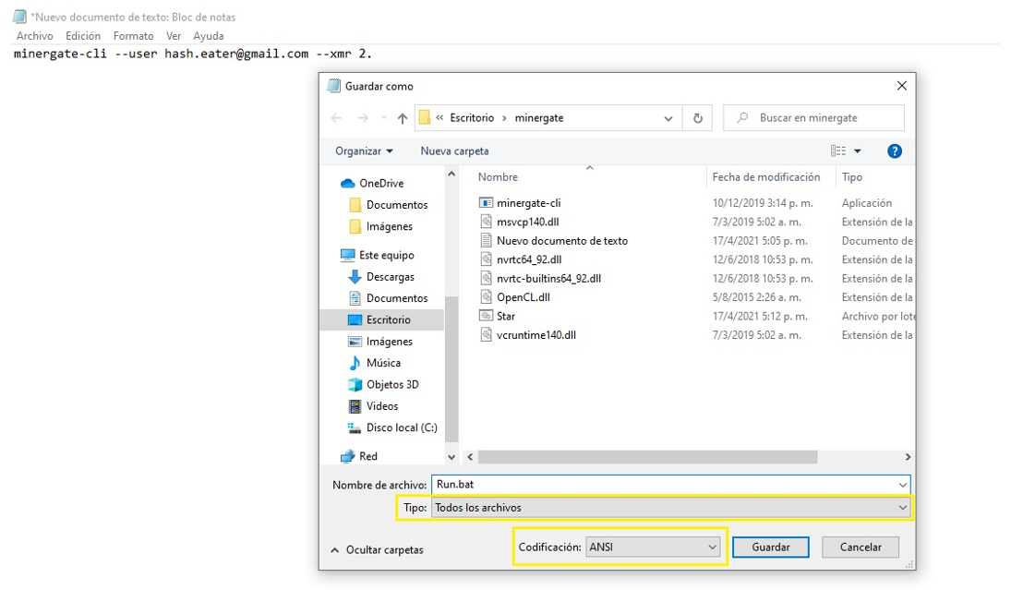Screen dimensions: 1011x590
Task: Click the Guardar button
Action: tap(771, 547)
